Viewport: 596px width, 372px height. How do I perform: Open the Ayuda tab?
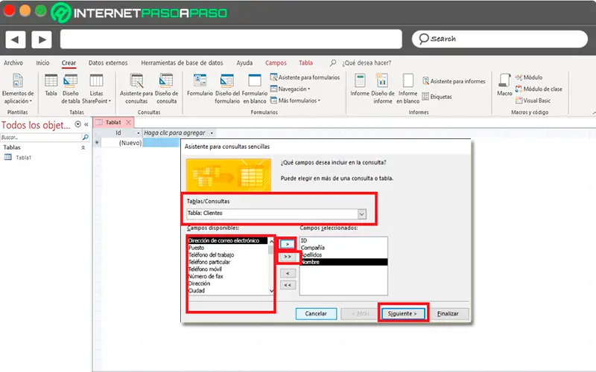coord(244,63)
